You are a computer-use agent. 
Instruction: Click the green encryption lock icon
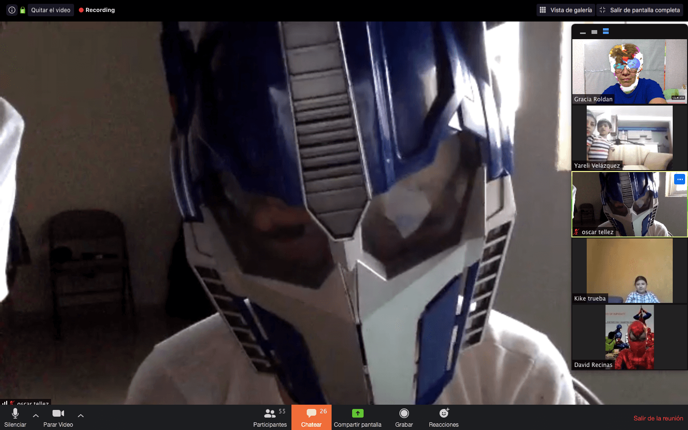22,10
